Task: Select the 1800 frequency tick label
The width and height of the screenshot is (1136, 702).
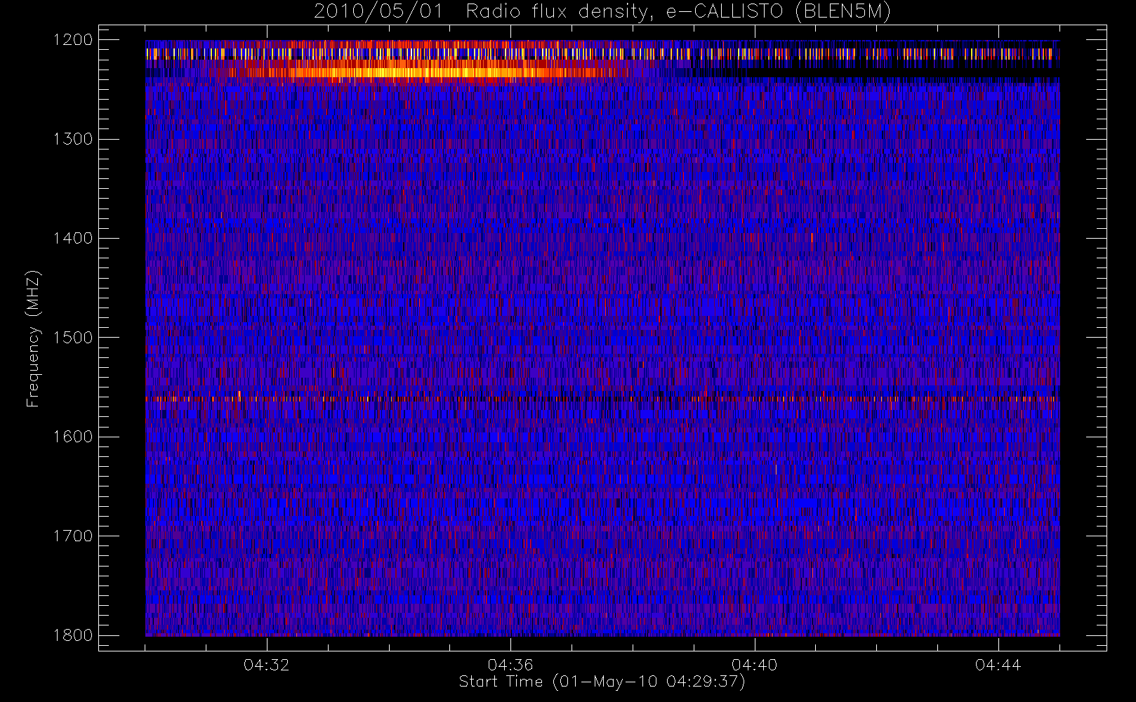Action: pyautogui.click(x=73, y=635)
